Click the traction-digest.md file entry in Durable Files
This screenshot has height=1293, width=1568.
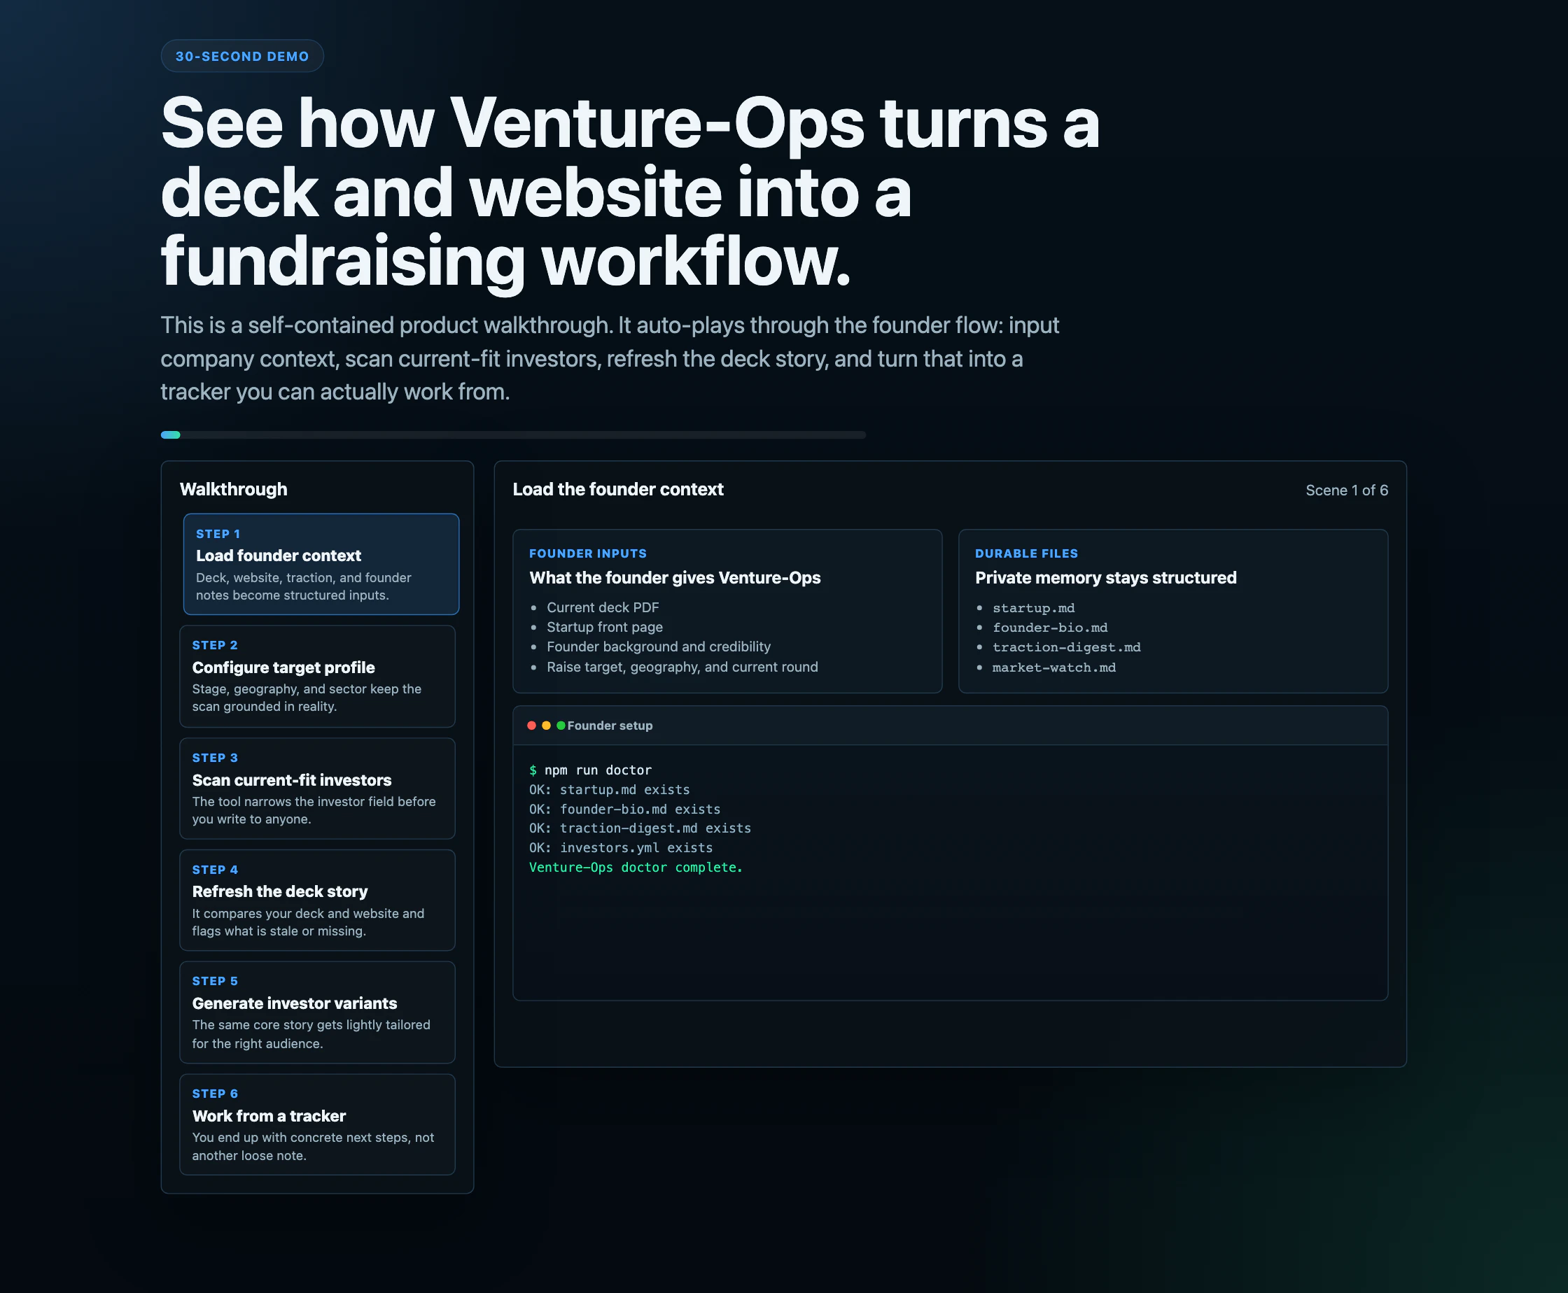(x=1066, y=647)
